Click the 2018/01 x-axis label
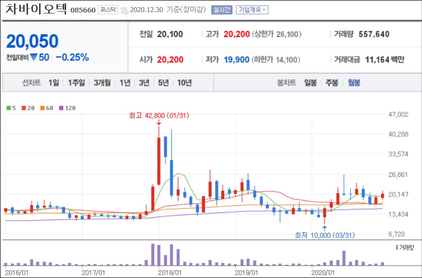Screen dimensions: 422x278 point(170,272)
